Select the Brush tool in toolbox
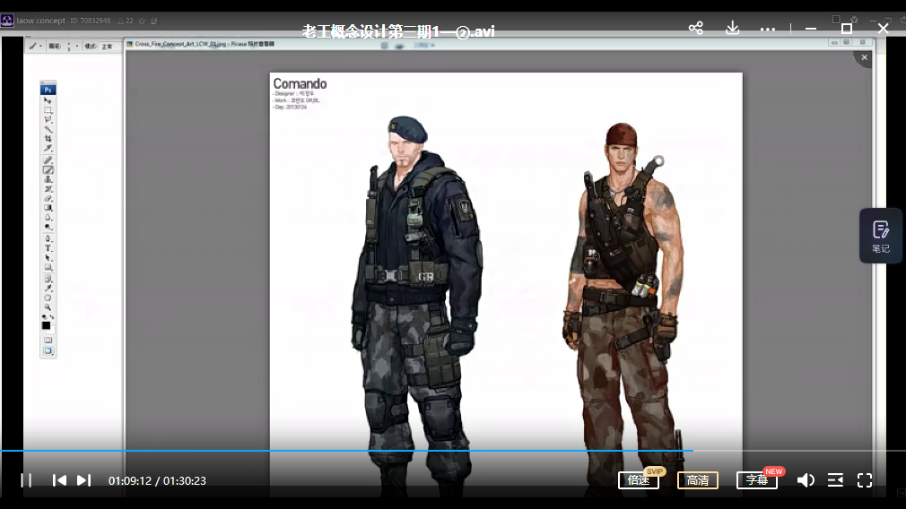Image resolution: width=906 pixels, height=509 pixels. (x=48, y=169)
